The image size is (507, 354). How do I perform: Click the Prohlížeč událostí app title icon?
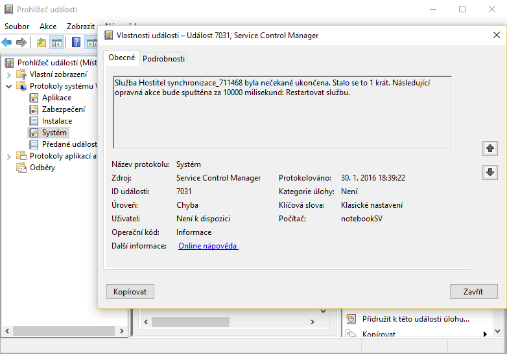coord(8,9)
